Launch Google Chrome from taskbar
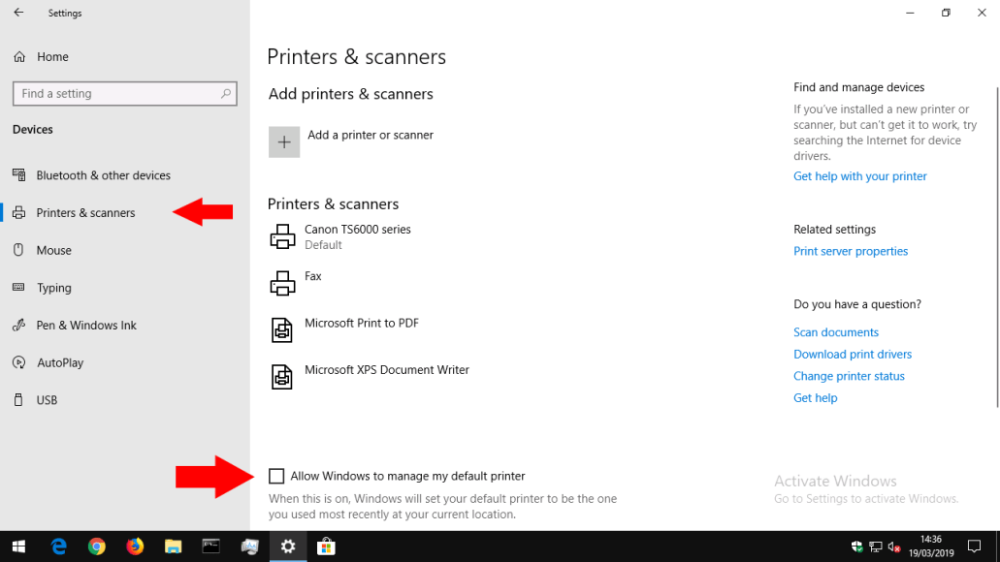 point(97,546)
